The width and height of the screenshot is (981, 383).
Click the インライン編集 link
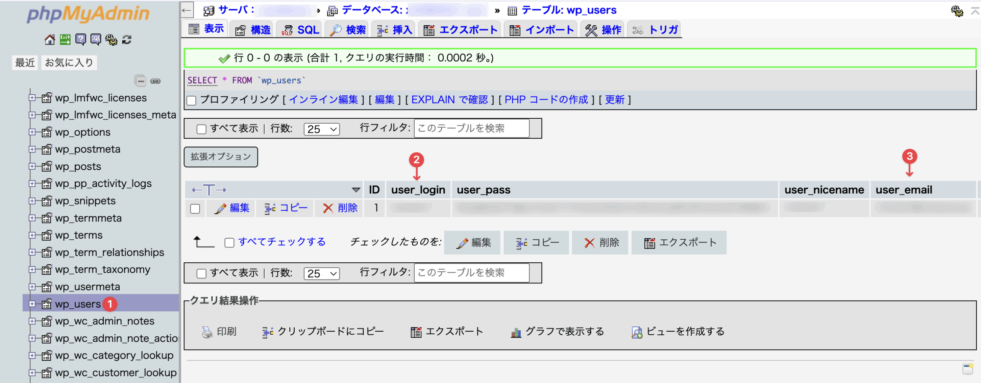[323, 100]
